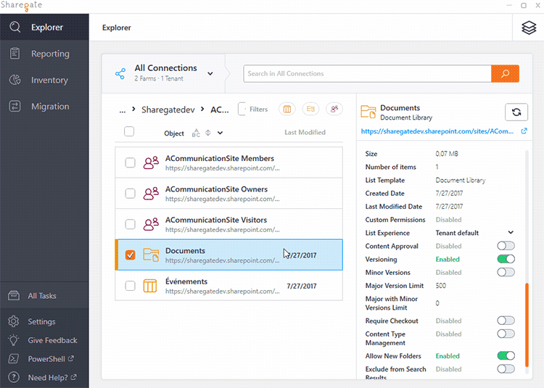Click the Need Help question mark icon

(14, 377)
